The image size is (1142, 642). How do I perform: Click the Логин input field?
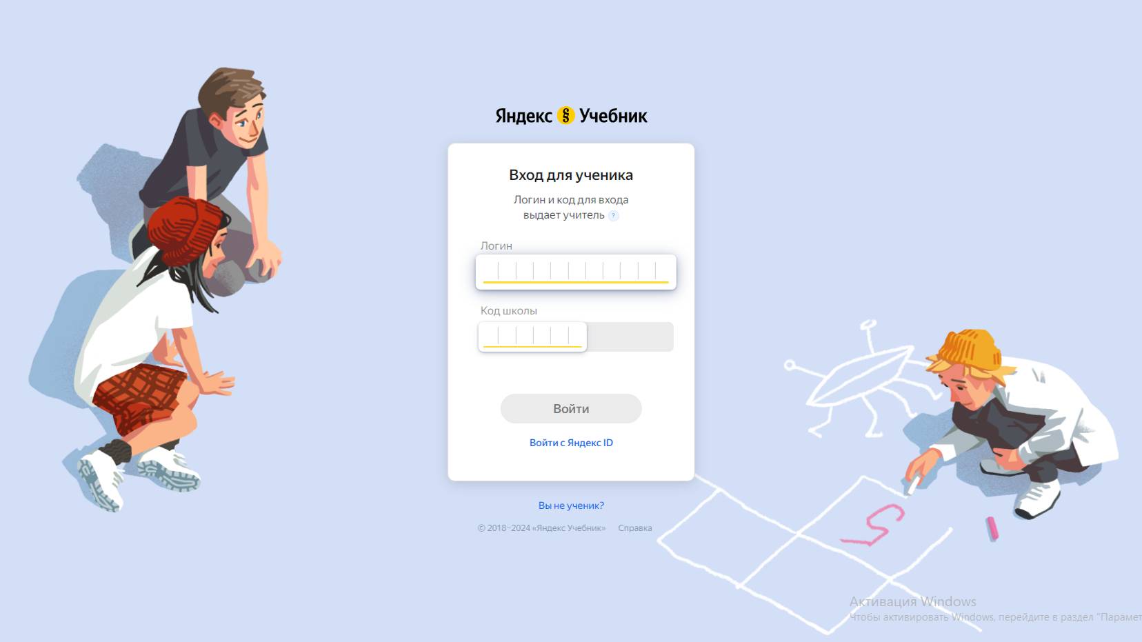click(x=576, y=272)
